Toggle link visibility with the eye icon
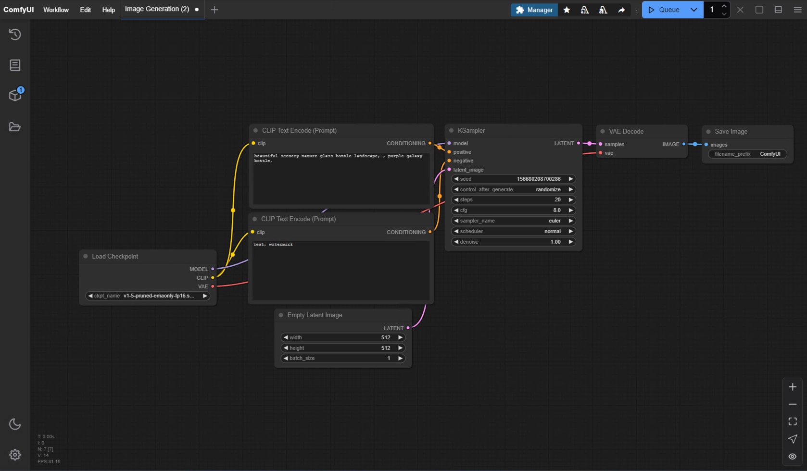 (x=792, y=456)
